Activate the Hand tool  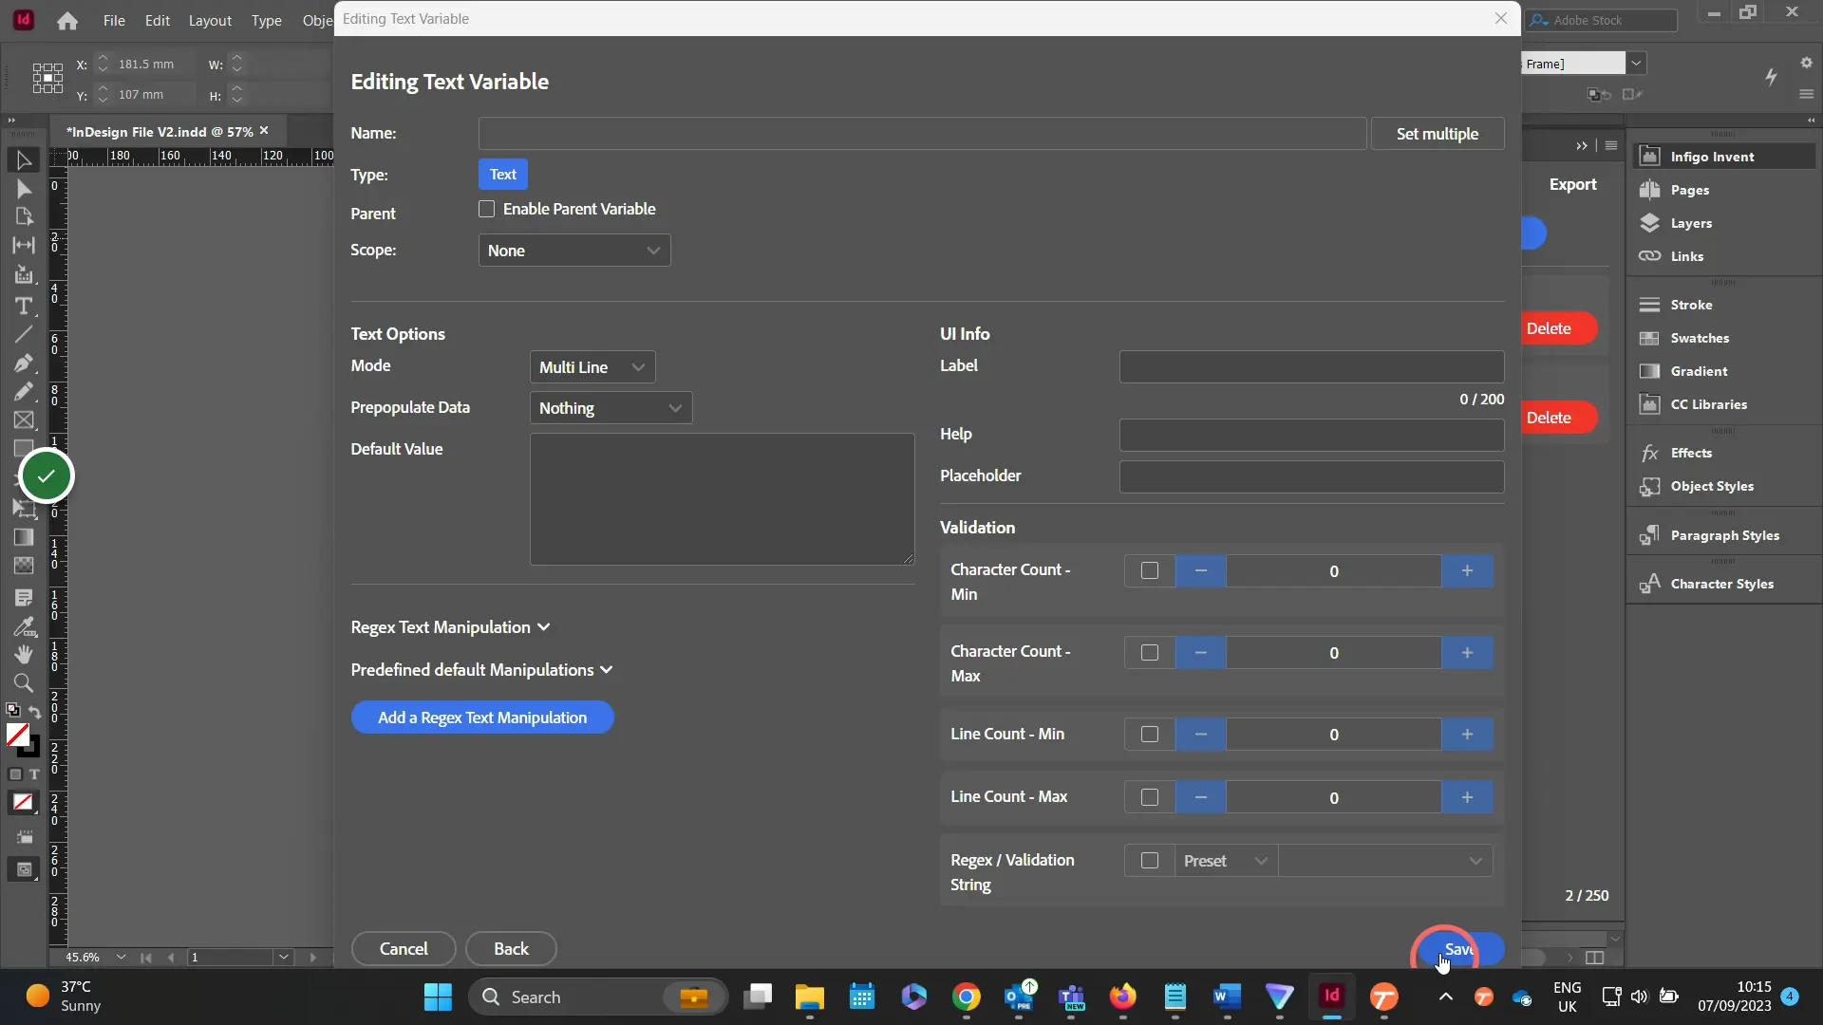pyautogui.click(x=24, y=654)
